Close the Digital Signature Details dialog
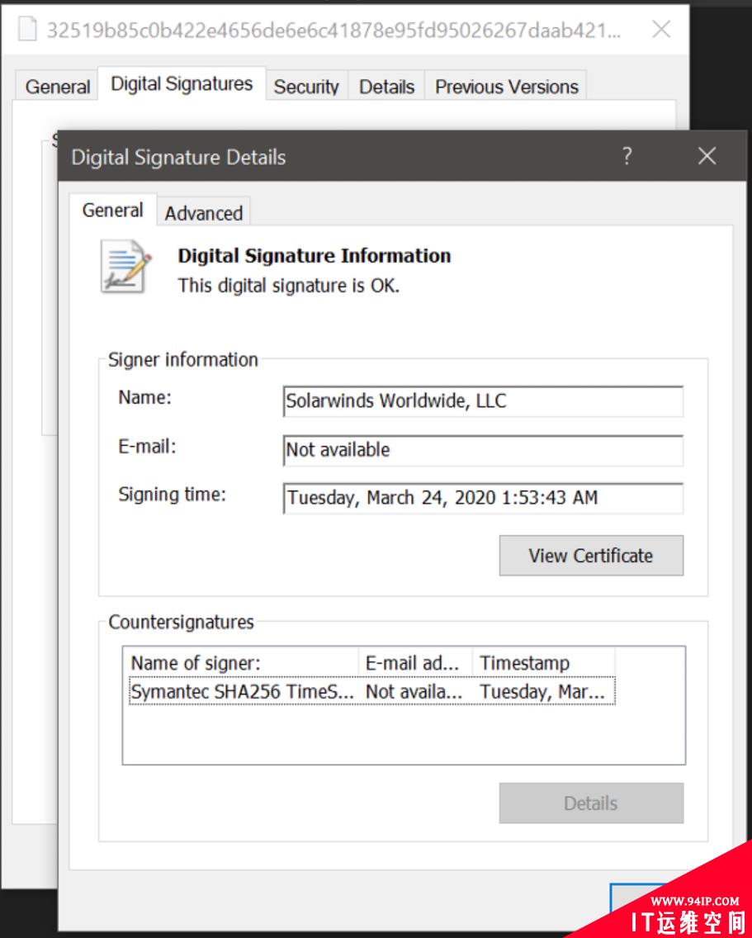 click(x=707, y=156)
